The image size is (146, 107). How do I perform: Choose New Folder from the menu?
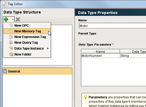point(27,54)
